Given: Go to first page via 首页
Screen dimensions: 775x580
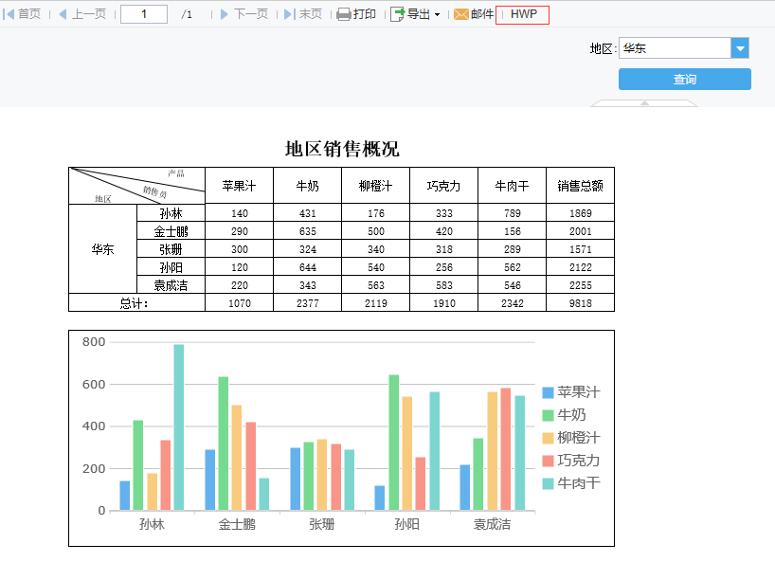Looking at the screenshot, I should tap(22, 14).
